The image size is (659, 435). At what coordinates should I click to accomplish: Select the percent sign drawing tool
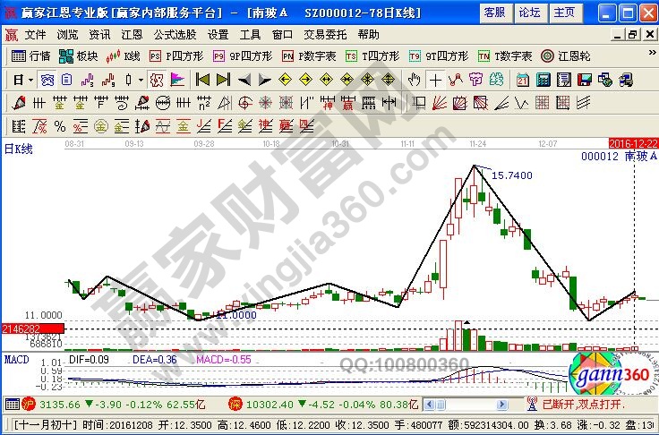(x=59, y=125)
